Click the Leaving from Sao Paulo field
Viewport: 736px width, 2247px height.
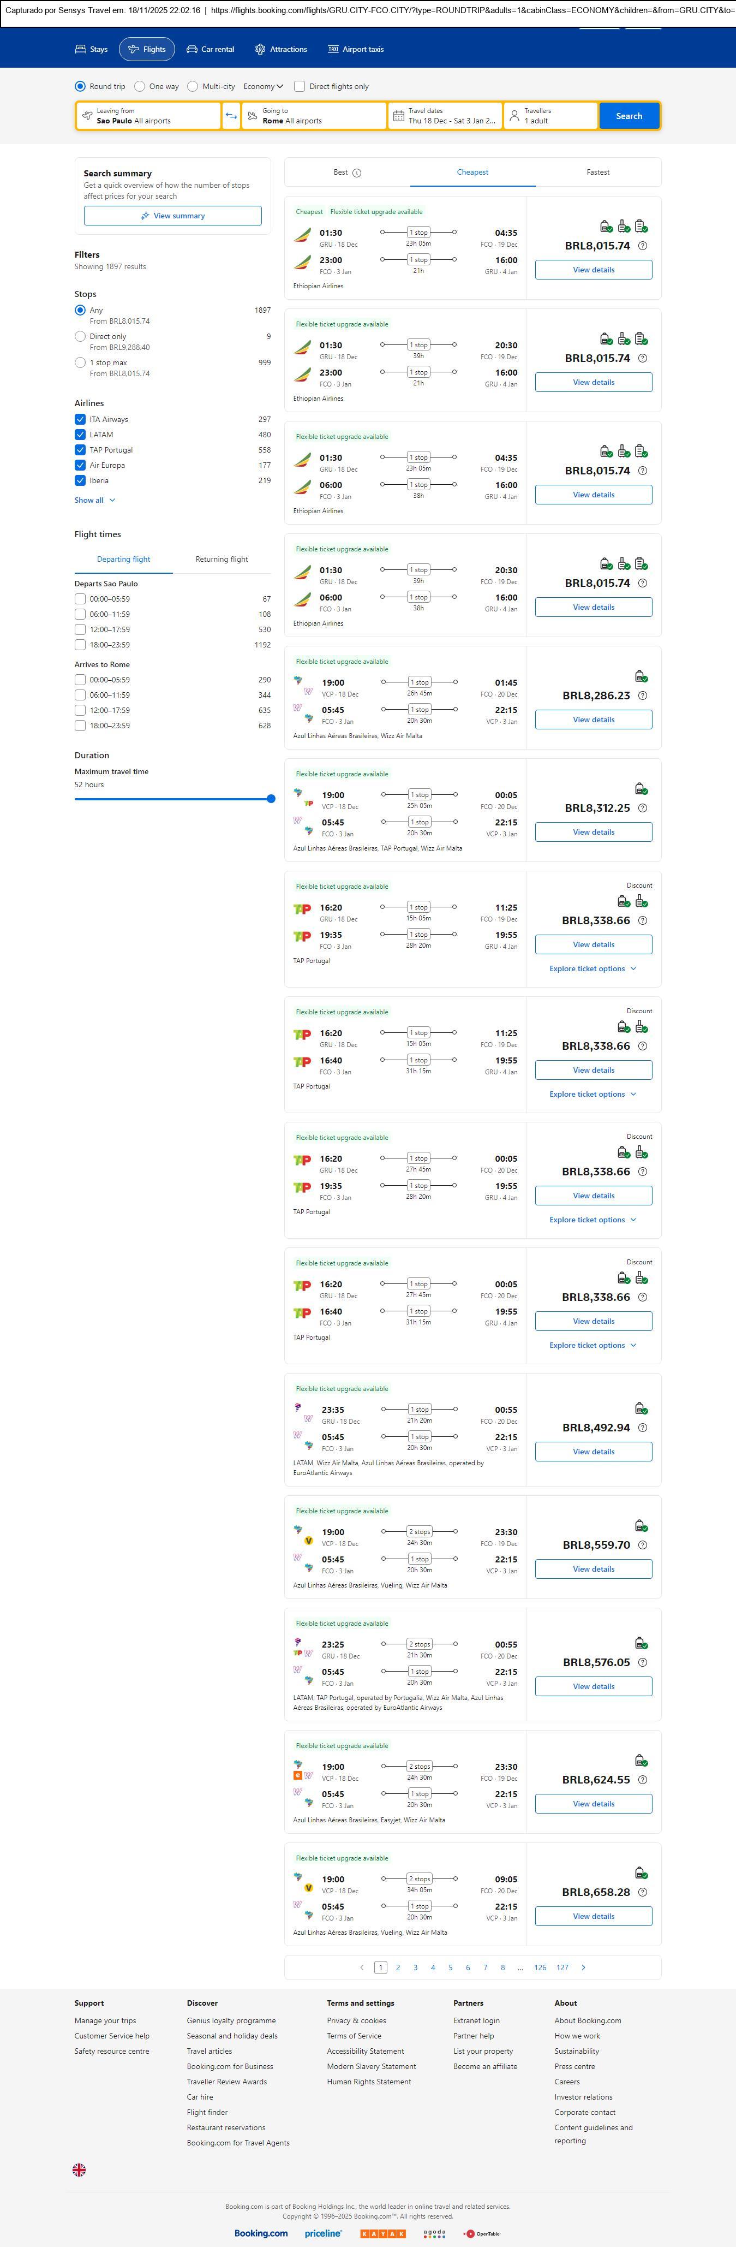148,116
